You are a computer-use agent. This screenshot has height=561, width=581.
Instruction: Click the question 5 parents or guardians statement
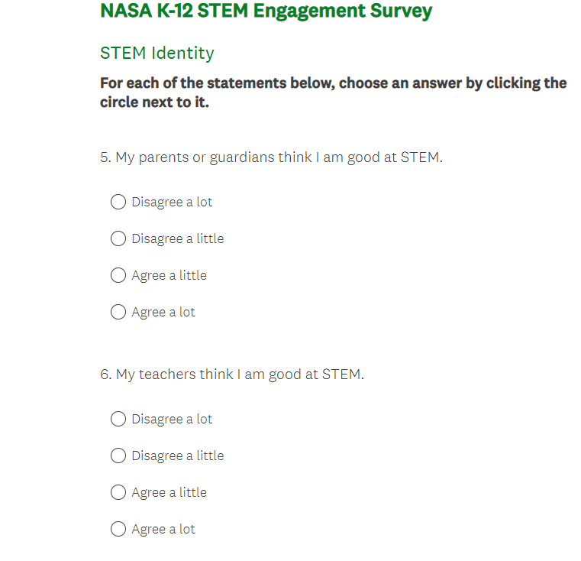271,157
